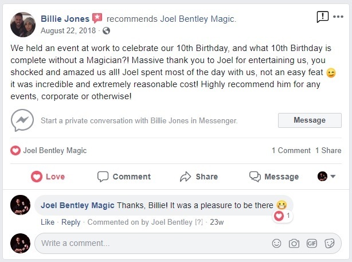Attach a photo with camera icon
352x262 pixels.
point(294,243)
